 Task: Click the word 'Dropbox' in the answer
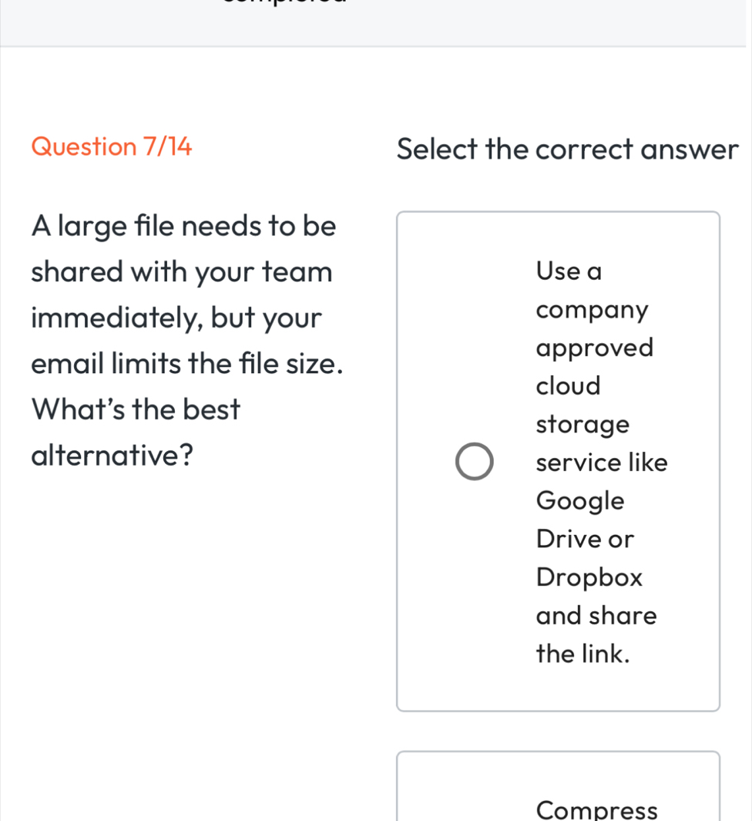tap(589, 577)
